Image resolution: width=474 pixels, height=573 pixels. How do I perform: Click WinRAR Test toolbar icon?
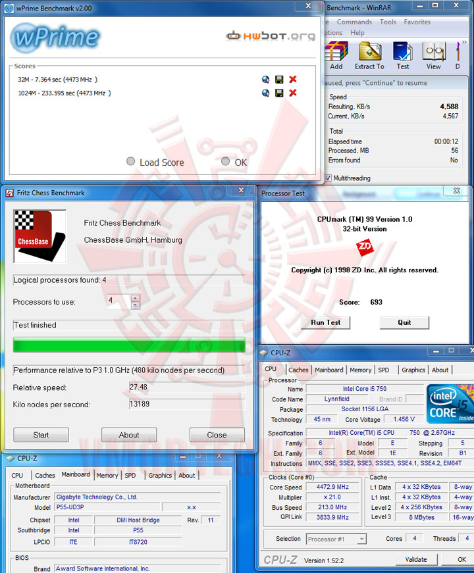(403, 55)
